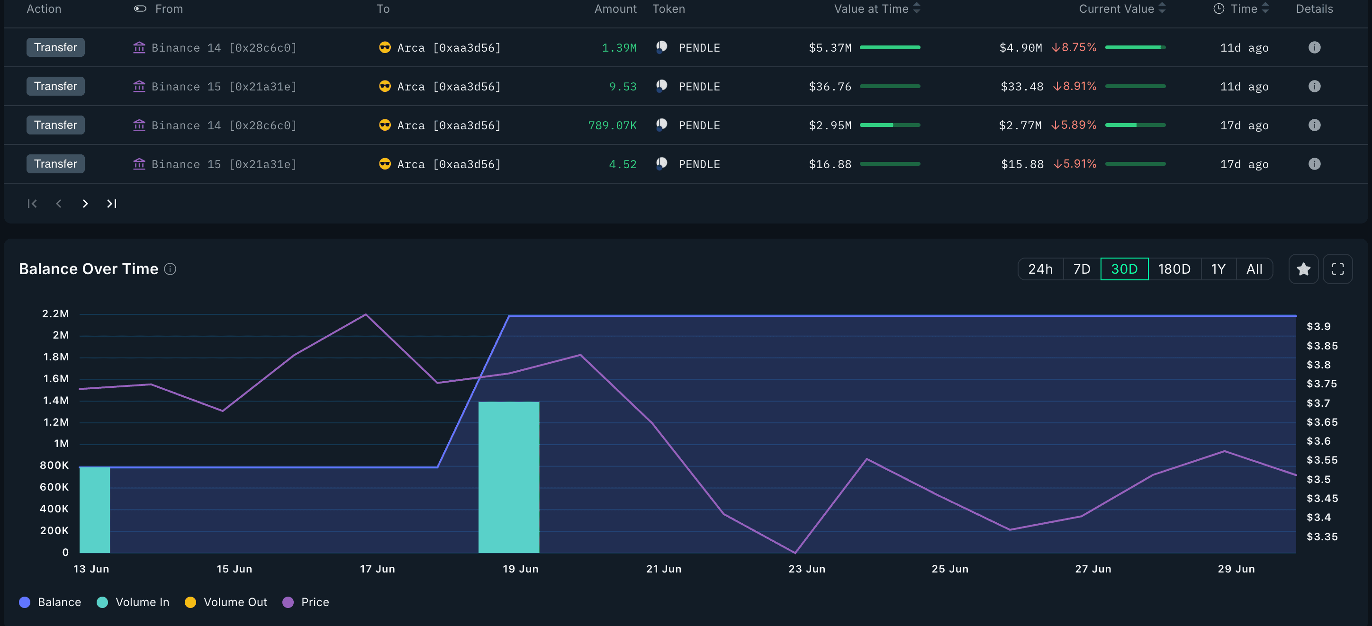Sort transfers by Time column

click(x=1265, y=9)
